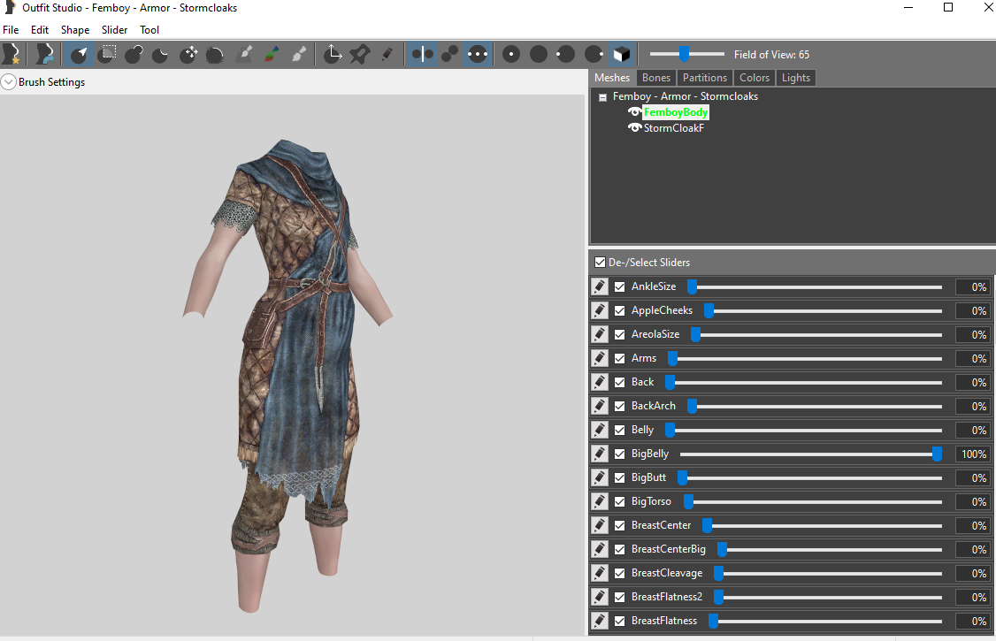996x641 pixels.
Task: Open the Tool menu
Action: pos(149,30)
